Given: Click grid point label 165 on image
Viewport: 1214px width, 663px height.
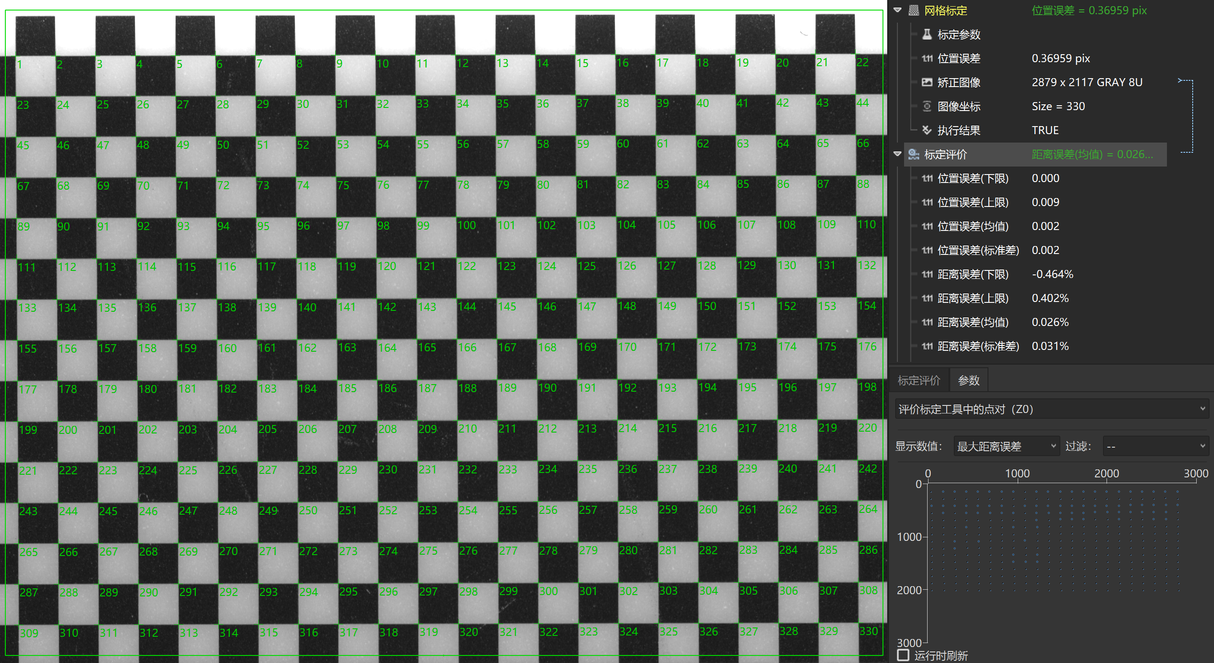Looking at the screenshot, I should (427, 348).
